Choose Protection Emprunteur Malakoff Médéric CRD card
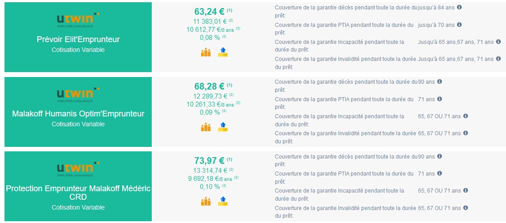 [78, 185]
